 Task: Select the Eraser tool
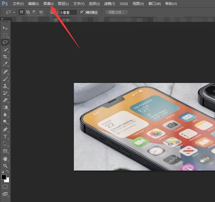click(x=5, y=100)
